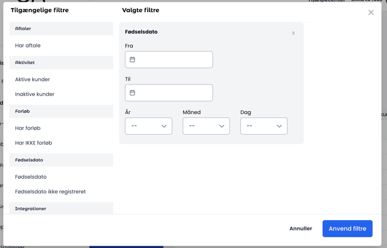The width and height of the screenshot is (387, 248).
Task: Open the År dropdown
Action: click(148, 126)
